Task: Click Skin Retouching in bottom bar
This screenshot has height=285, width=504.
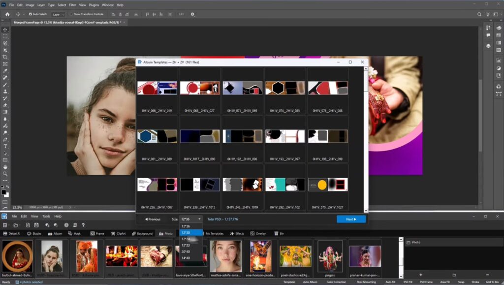Action: click(366, 282)
